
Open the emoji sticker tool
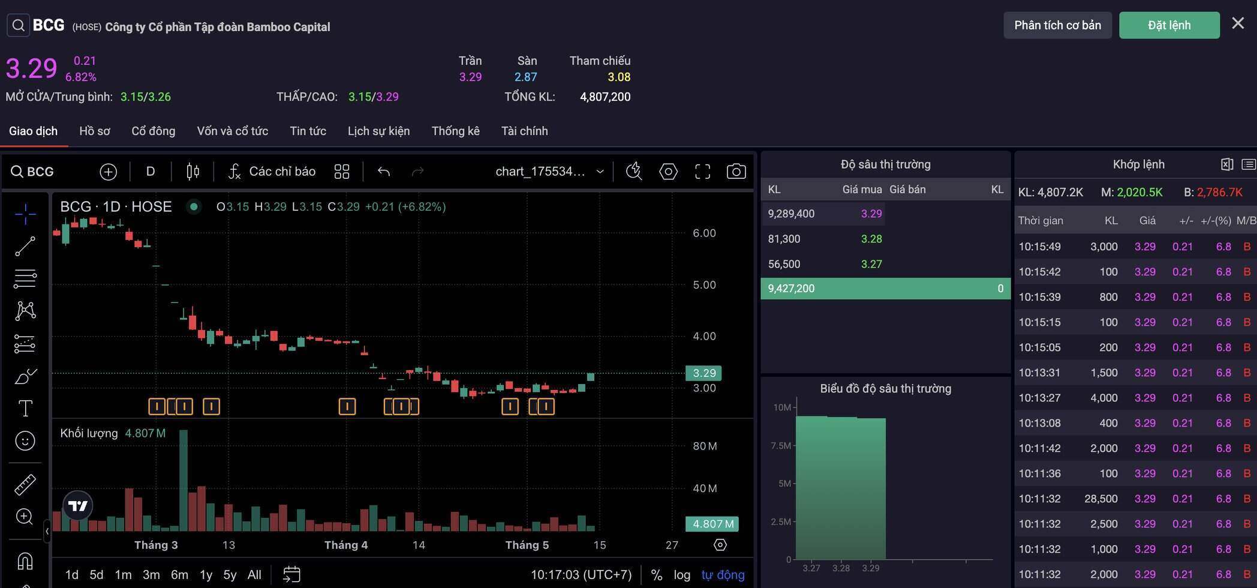(x=26, y=441)
